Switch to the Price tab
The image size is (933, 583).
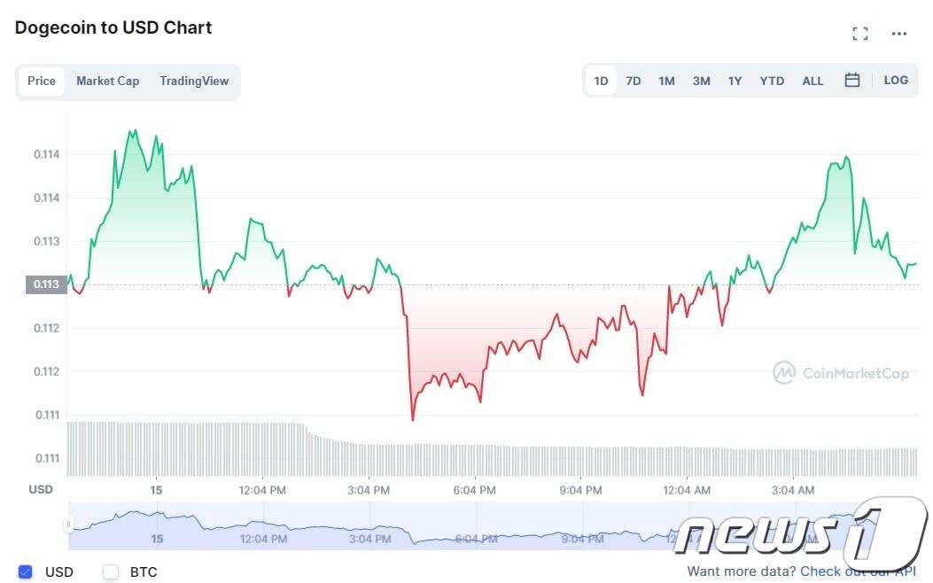[42, 81]
